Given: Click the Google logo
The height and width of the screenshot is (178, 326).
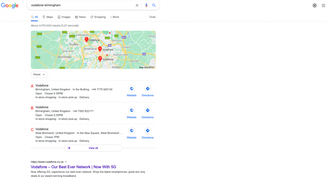Looking at the screenshot, I should pyautogui.click(x=10, y=5).
